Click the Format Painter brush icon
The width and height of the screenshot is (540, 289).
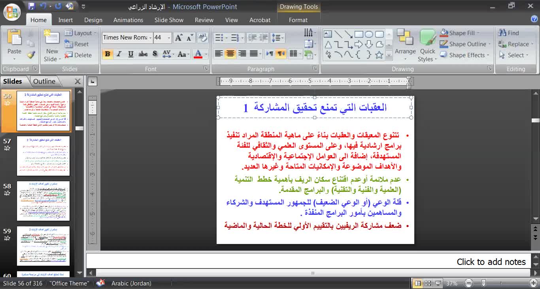tap(31, 54)
